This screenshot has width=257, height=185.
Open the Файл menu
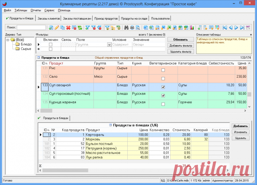tap(7, 10)
